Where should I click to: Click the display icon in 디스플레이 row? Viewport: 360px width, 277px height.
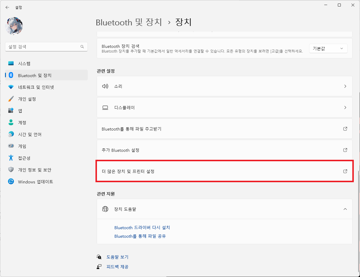(x=105, y=107)
